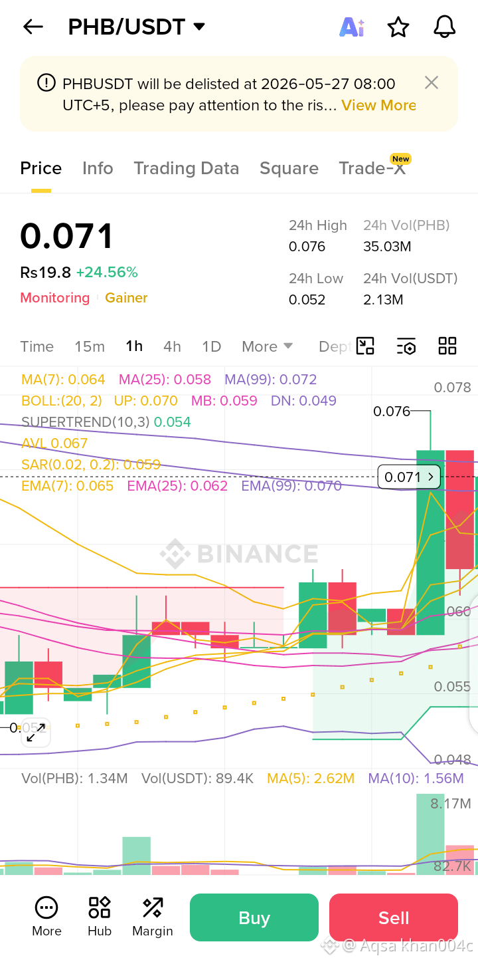Expand the More intervals dropdown
This screenshot has height=962, width=478.
pos(268,346)
